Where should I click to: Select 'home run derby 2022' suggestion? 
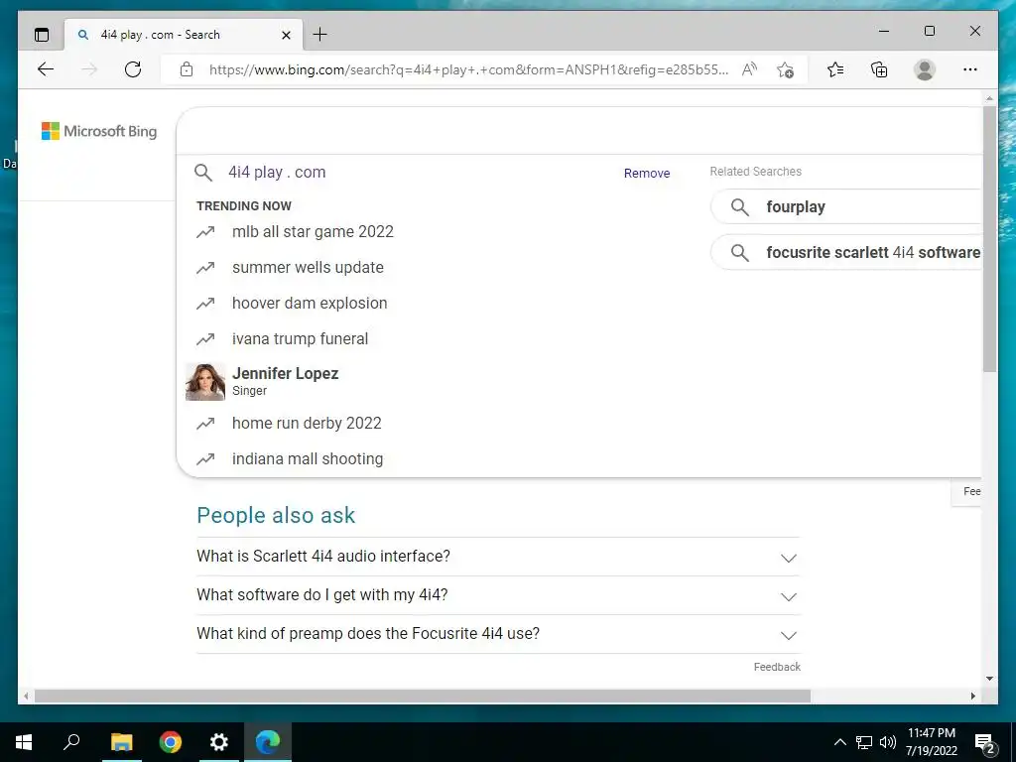pos(307,423)
